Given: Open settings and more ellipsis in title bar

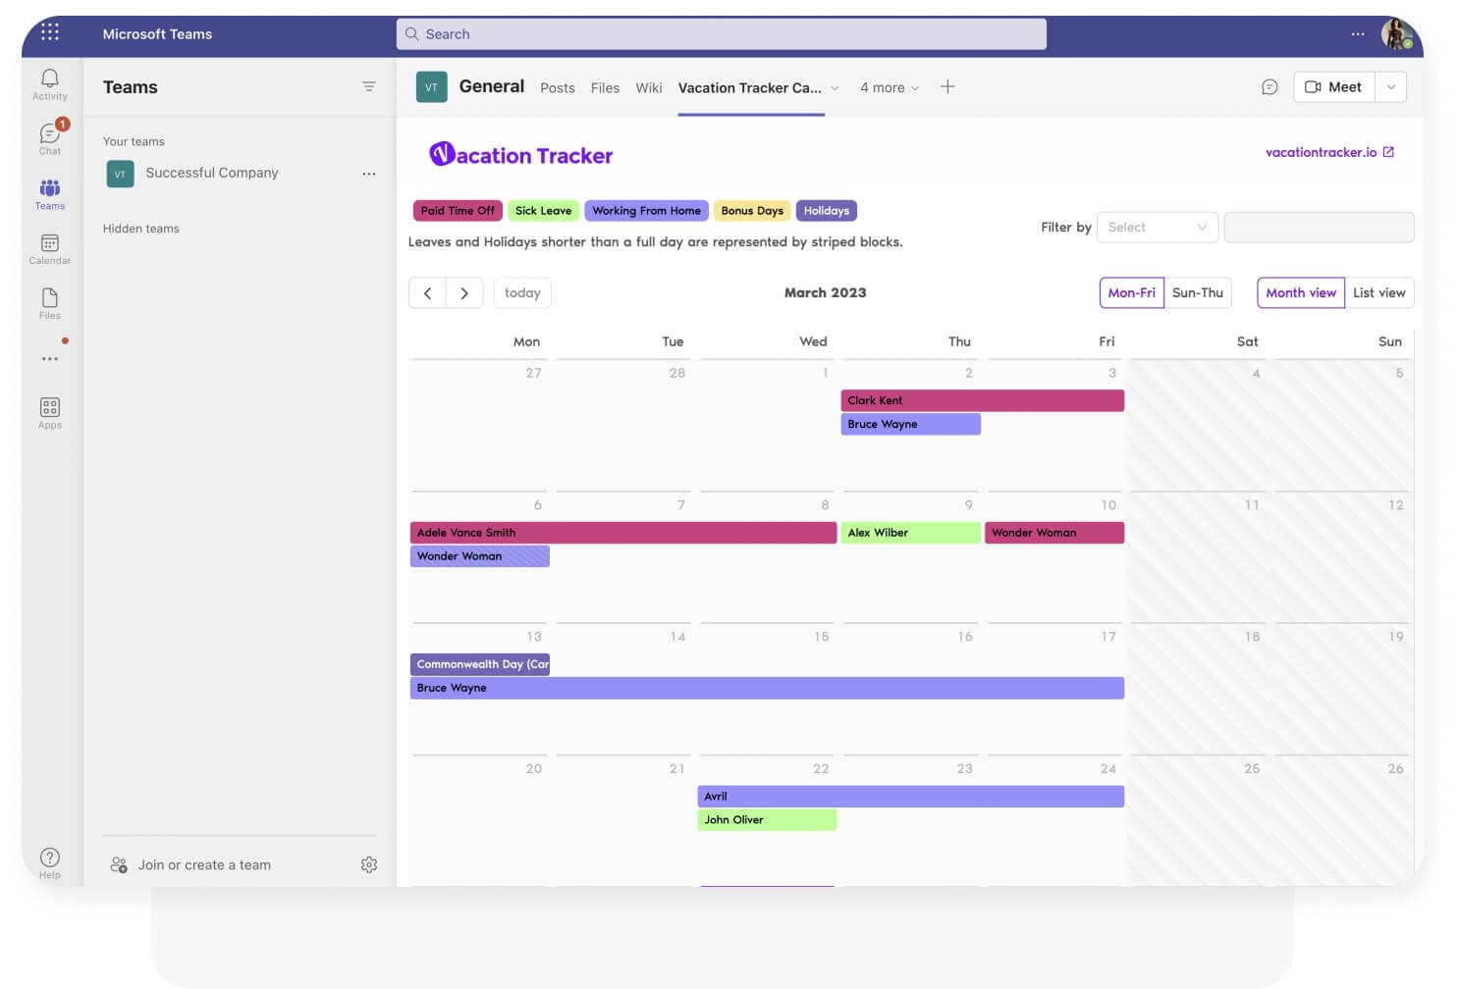Looking at the screenshot, I should pos(1358,33).
